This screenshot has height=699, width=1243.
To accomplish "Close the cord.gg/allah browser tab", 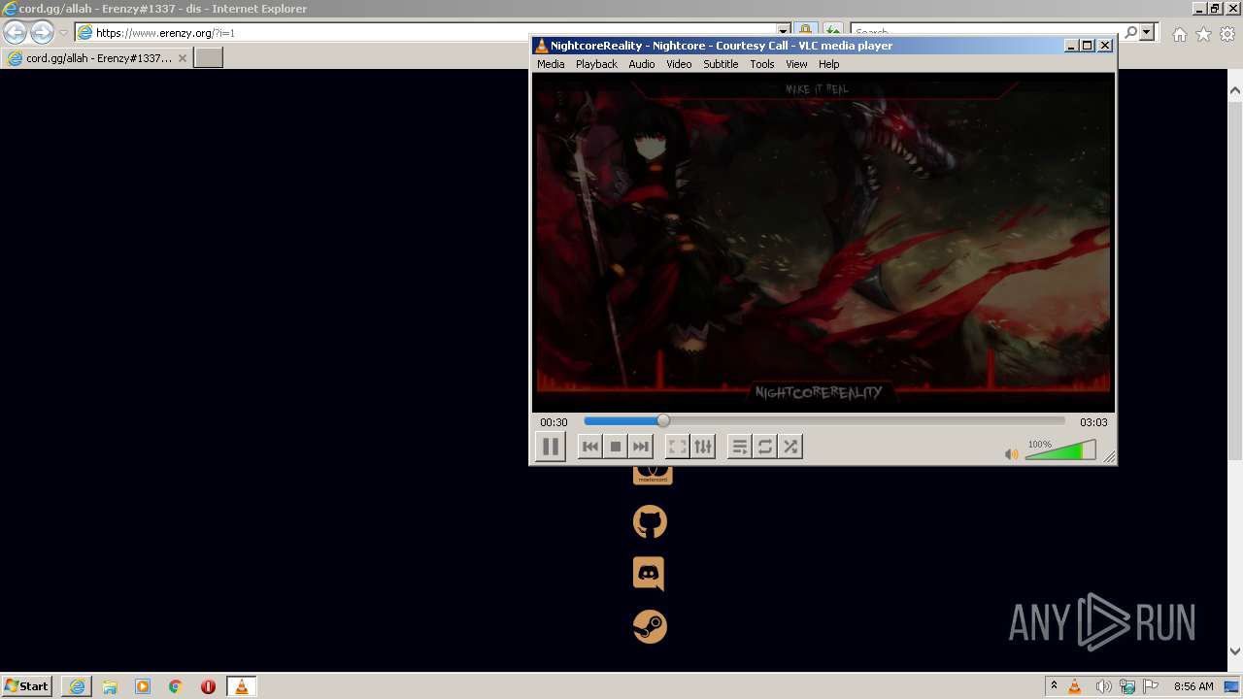I will coord(183,58).
